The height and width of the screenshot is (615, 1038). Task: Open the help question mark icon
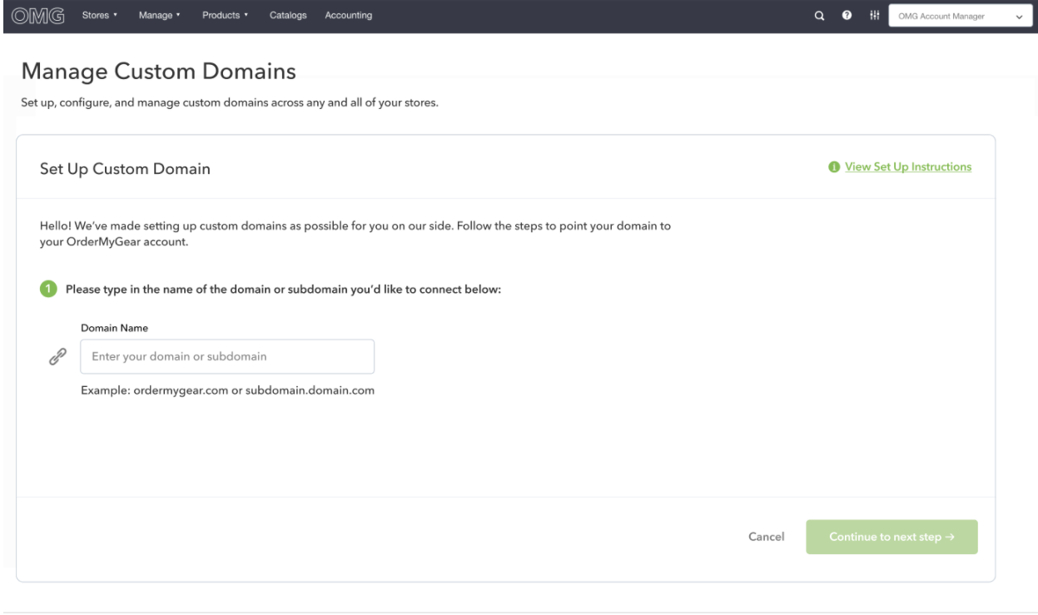tap(842, 16)
